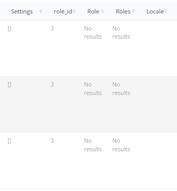Image resolution: width=177 pixels, height=191 pixels.
Task: Click Roles 'No results' in second row
Action: 121,89
